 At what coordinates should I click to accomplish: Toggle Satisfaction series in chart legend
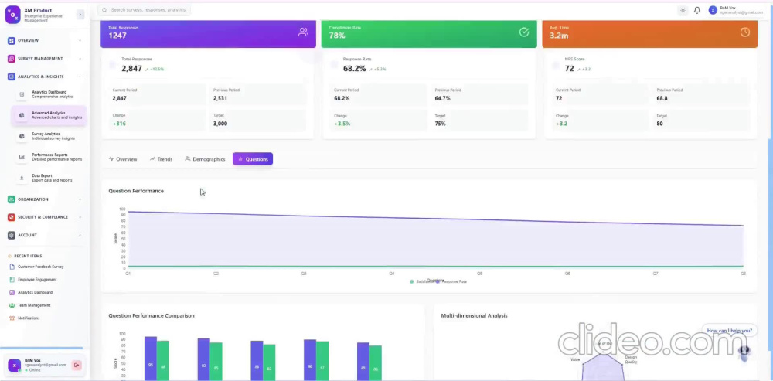422,281
